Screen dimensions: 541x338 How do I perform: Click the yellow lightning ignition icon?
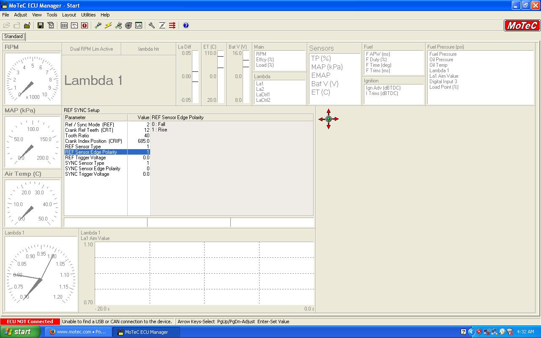(108, 25)
